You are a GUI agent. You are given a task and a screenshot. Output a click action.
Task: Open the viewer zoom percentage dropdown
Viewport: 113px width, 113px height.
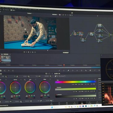pyautogui.click(x=55, y=15)
